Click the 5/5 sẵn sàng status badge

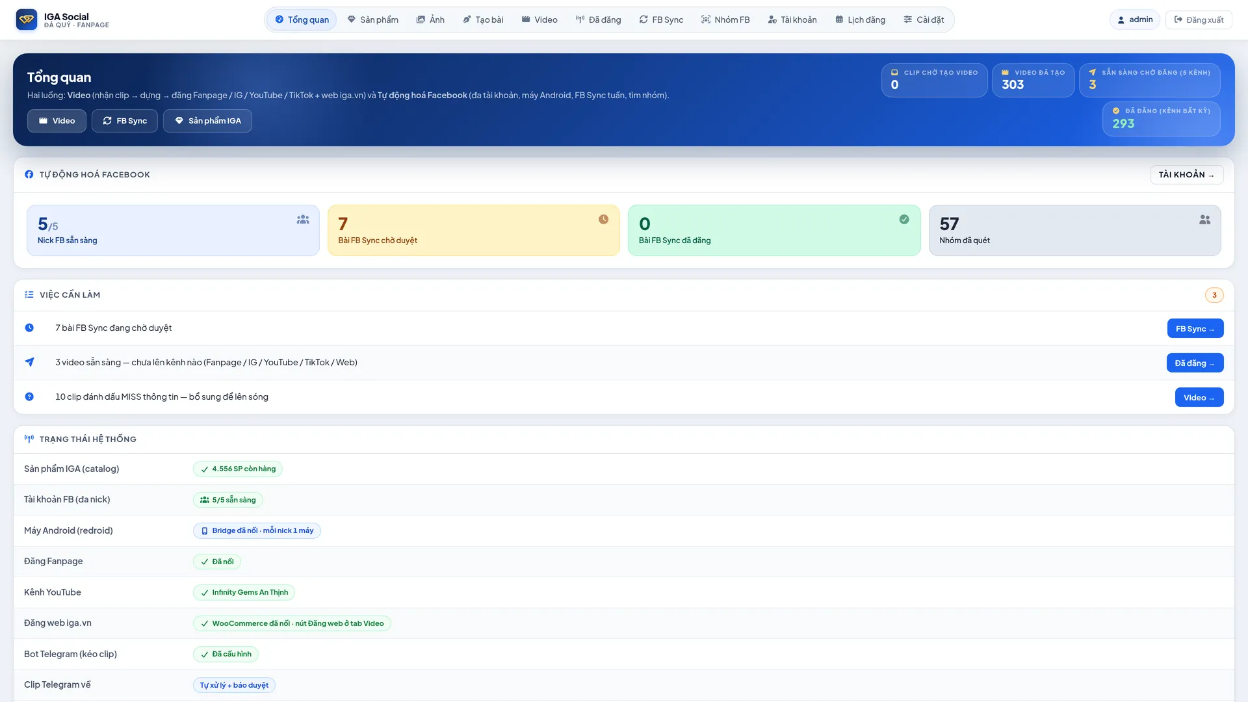coord(228,500)
